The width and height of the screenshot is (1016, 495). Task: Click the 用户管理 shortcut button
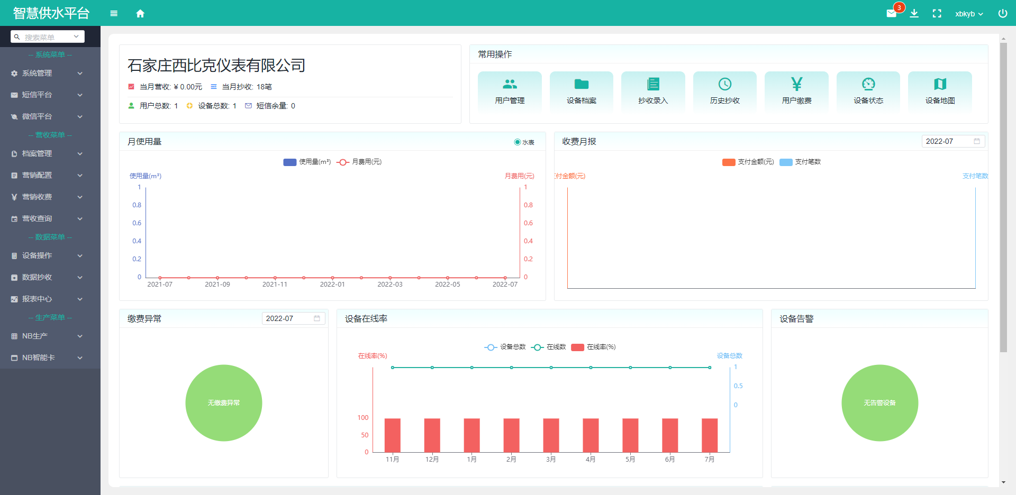coord(510,91)
